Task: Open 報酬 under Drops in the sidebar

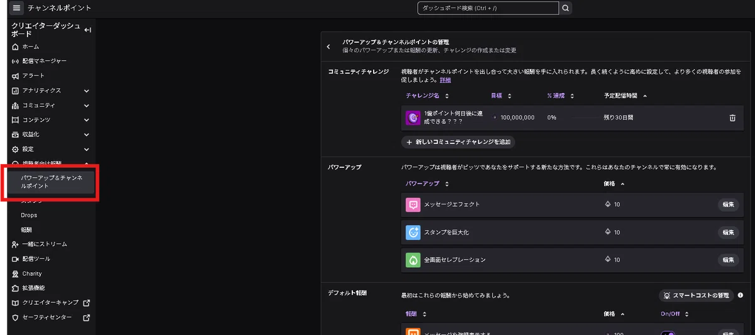Action: point(26,229)
